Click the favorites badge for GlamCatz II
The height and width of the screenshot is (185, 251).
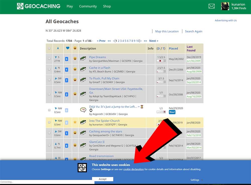point(67,146)
